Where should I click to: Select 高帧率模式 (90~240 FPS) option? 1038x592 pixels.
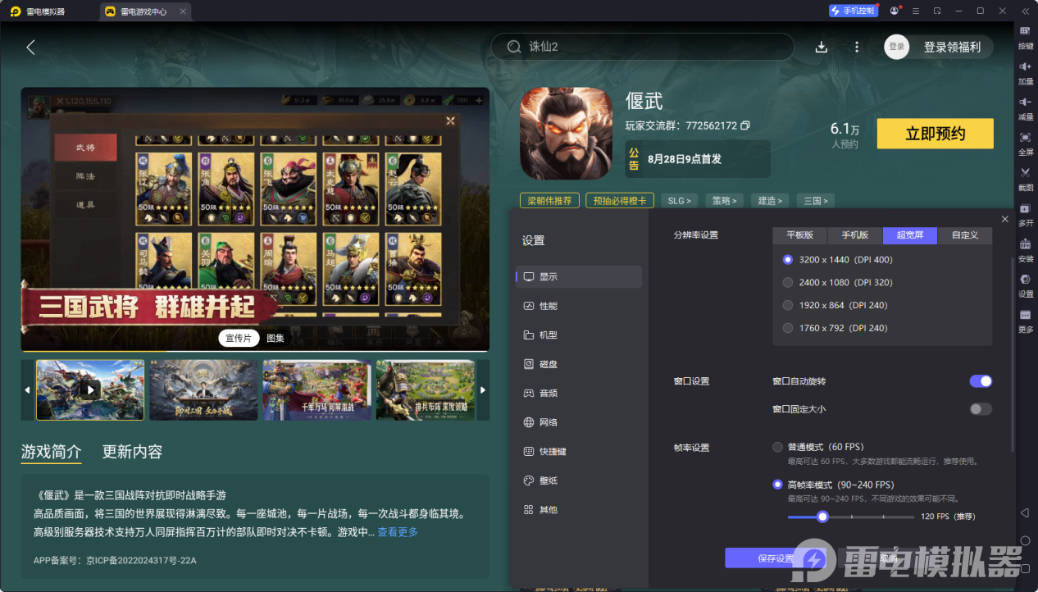(x=778, y=485)
